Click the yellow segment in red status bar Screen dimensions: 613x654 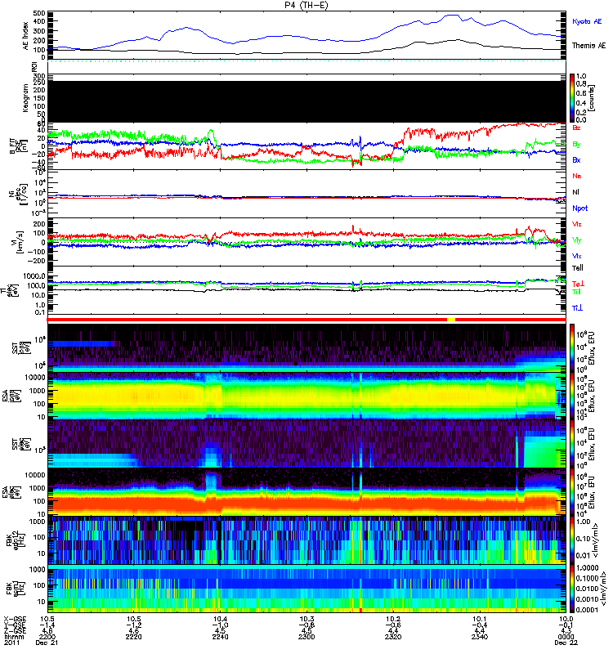[x=451, y=320]
